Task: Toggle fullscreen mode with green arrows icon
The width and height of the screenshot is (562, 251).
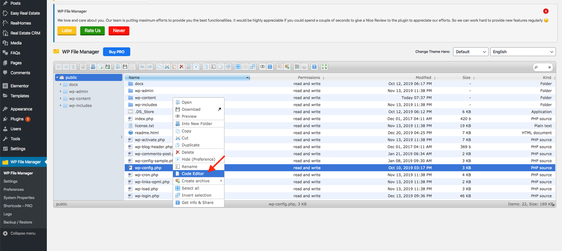Action: point(324,67)
